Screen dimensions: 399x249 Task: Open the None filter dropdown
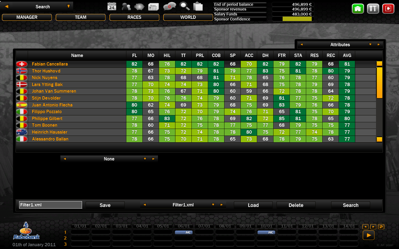[145, 159]
